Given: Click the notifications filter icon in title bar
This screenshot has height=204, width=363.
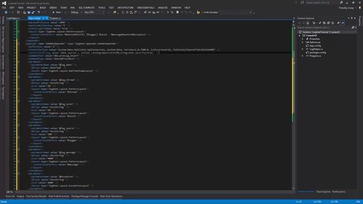Looking at the screenshot, I should tap(296, 2).
